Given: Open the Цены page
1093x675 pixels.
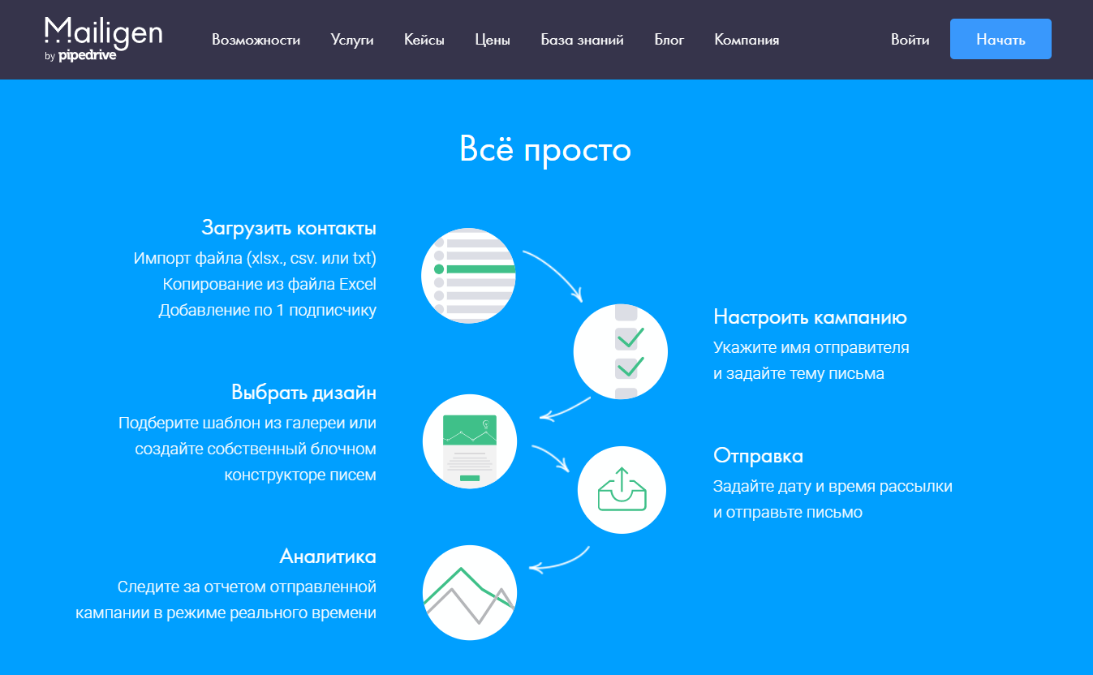Looking at the screenshot, I should (x=492, y=39).
